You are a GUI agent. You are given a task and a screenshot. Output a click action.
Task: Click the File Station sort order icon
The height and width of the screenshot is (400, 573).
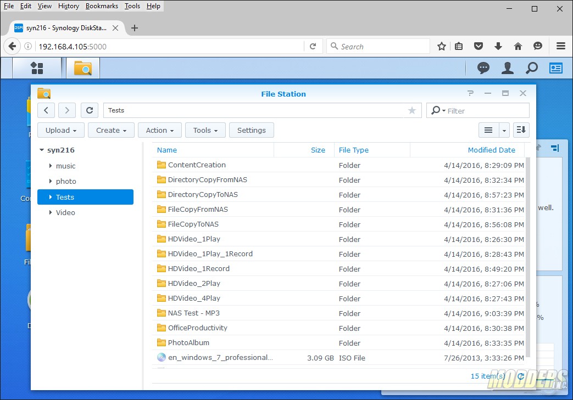[521, 130]
